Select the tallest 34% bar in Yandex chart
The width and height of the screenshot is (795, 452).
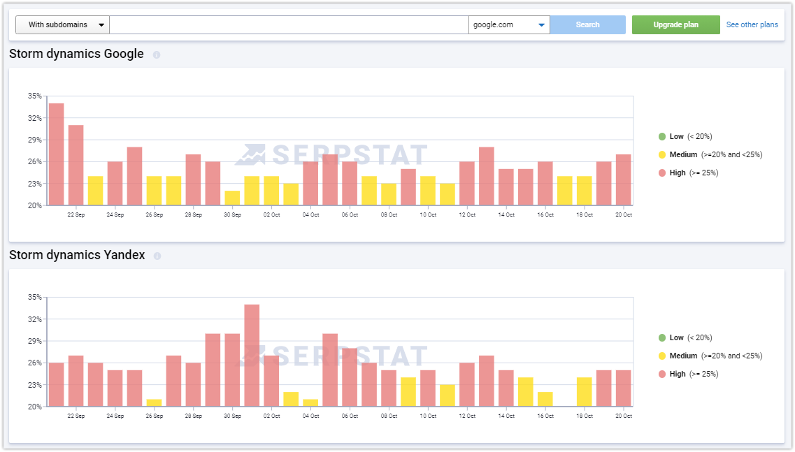pos(252,356)
